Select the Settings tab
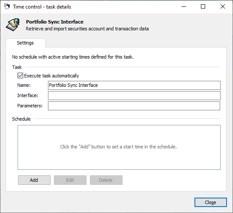The image size is (233, 213). coord(26,43)
